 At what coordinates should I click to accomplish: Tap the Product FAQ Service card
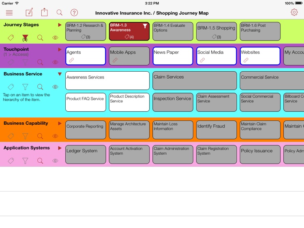click(86, 102)
